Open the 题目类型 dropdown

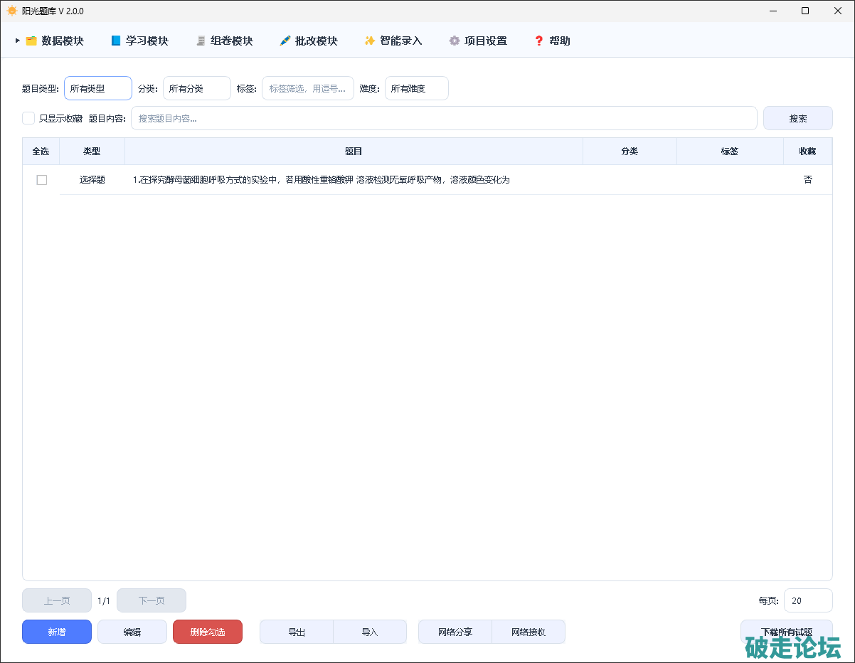point(98,88)
